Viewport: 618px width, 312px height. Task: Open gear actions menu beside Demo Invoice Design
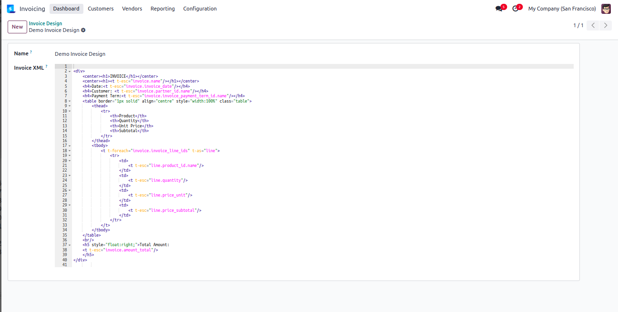click(83, 30)
